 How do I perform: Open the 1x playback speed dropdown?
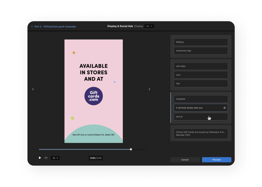click(x=55, y=158)
